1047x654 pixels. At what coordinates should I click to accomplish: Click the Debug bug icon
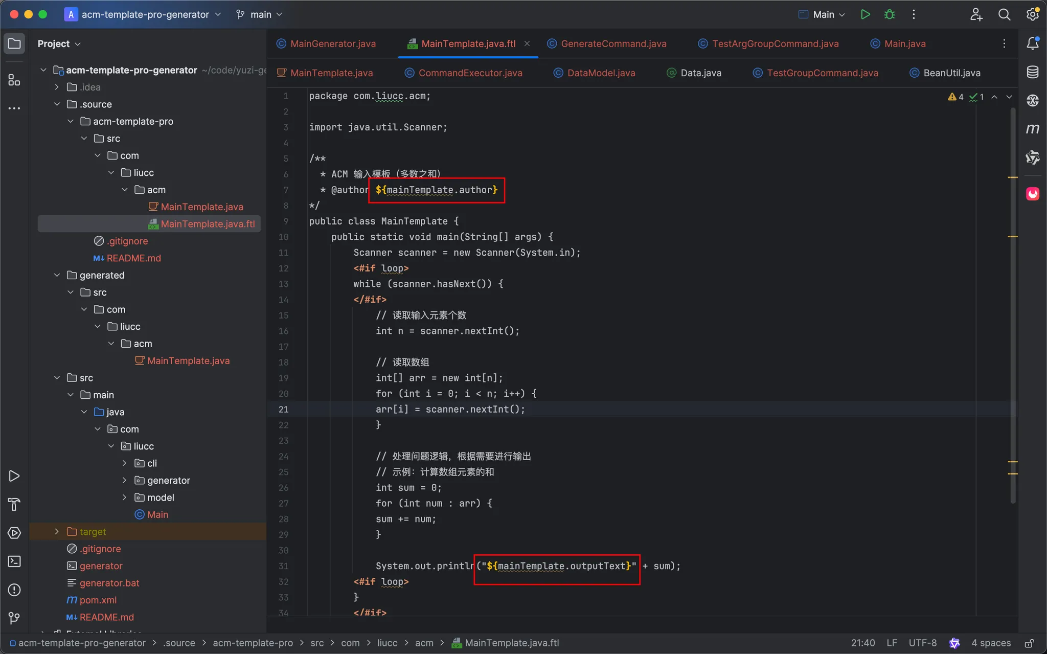click(890, 14)
